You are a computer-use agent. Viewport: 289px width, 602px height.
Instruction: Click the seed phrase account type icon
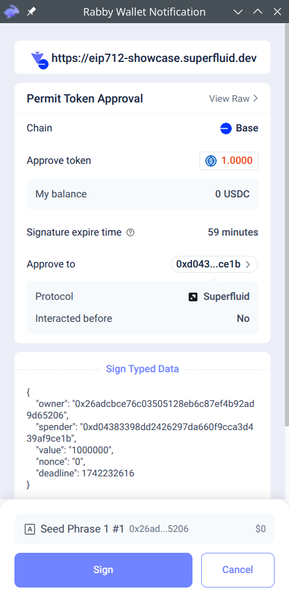30,529
